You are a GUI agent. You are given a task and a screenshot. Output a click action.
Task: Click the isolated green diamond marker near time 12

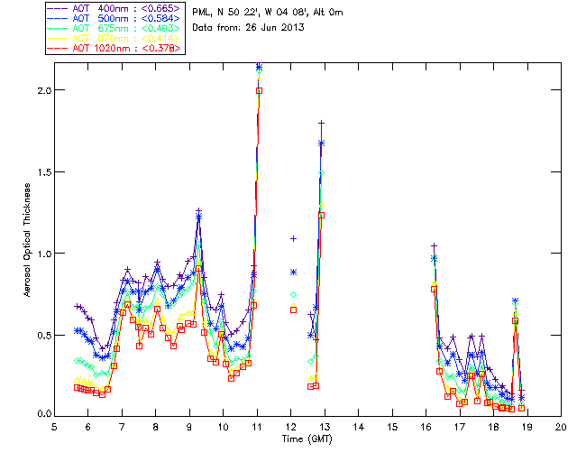coord(293,295)
